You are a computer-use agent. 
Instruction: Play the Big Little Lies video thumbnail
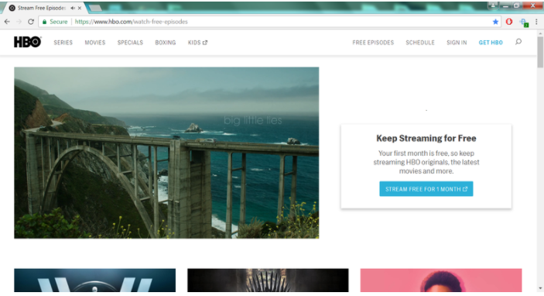point(166,153)
